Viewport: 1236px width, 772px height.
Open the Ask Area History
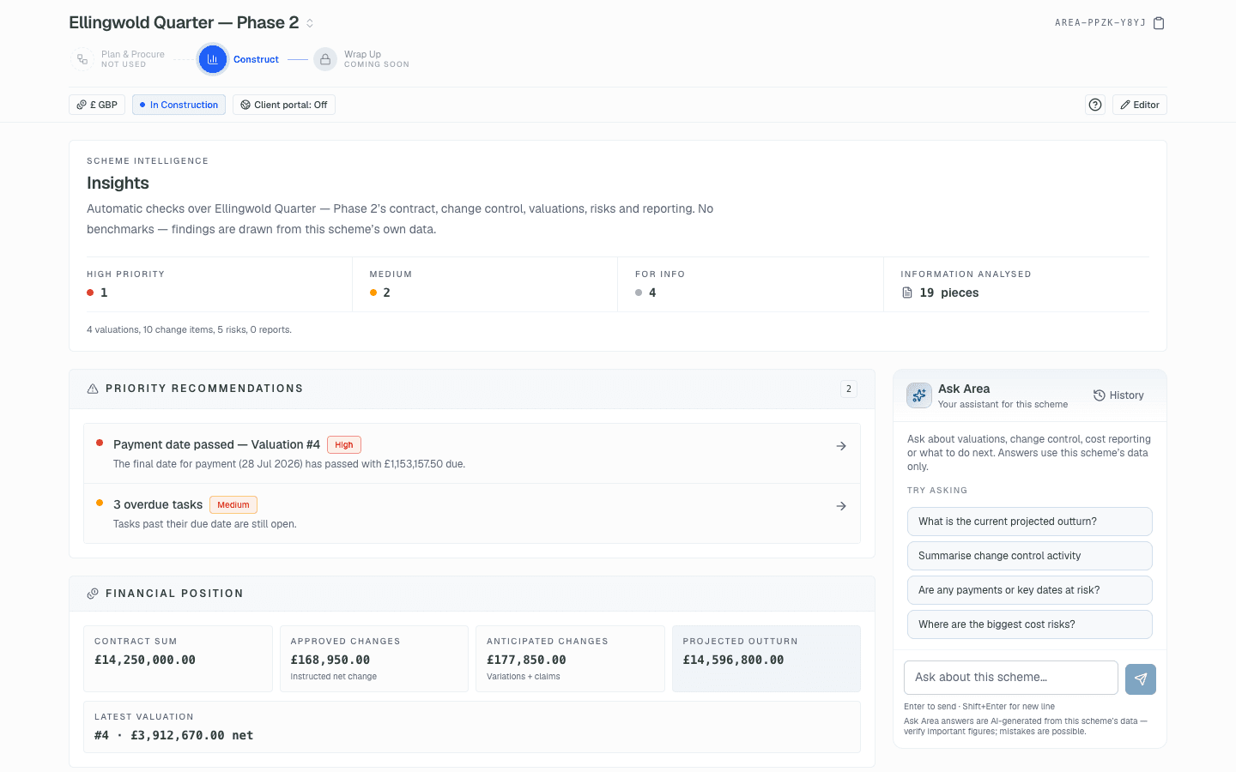(1118, 395)
